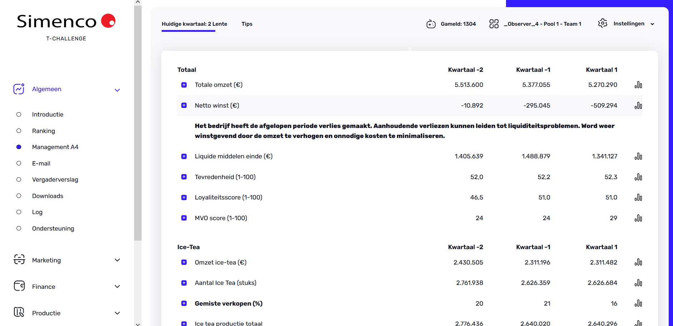Expand the Finance menu chevron
Image resolution: width=673 pixels, height=326 pixels.
tap(117, 286)
